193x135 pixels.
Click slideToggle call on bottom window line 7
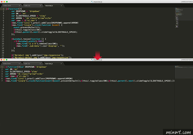(x=155, y=81)
